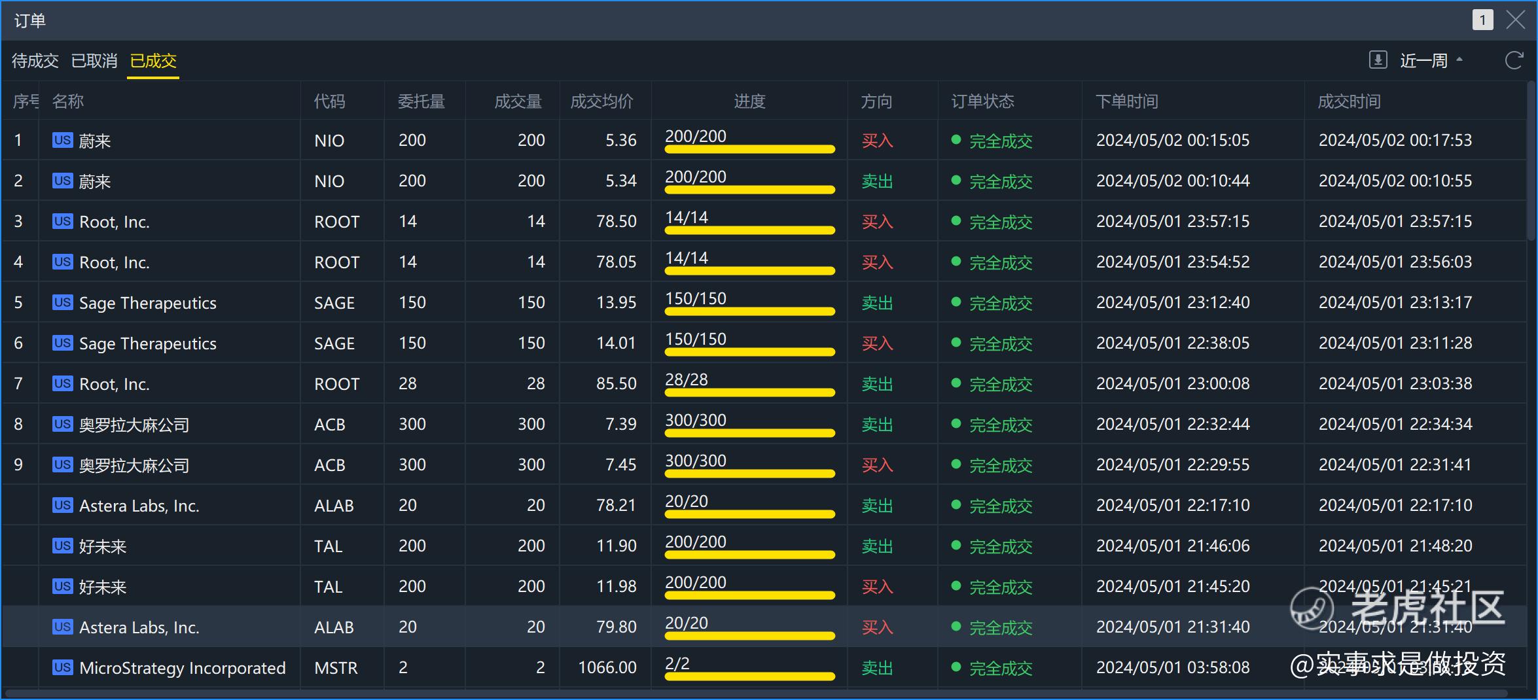Click the 14/14 progress bar in row 3

(749, 230)
